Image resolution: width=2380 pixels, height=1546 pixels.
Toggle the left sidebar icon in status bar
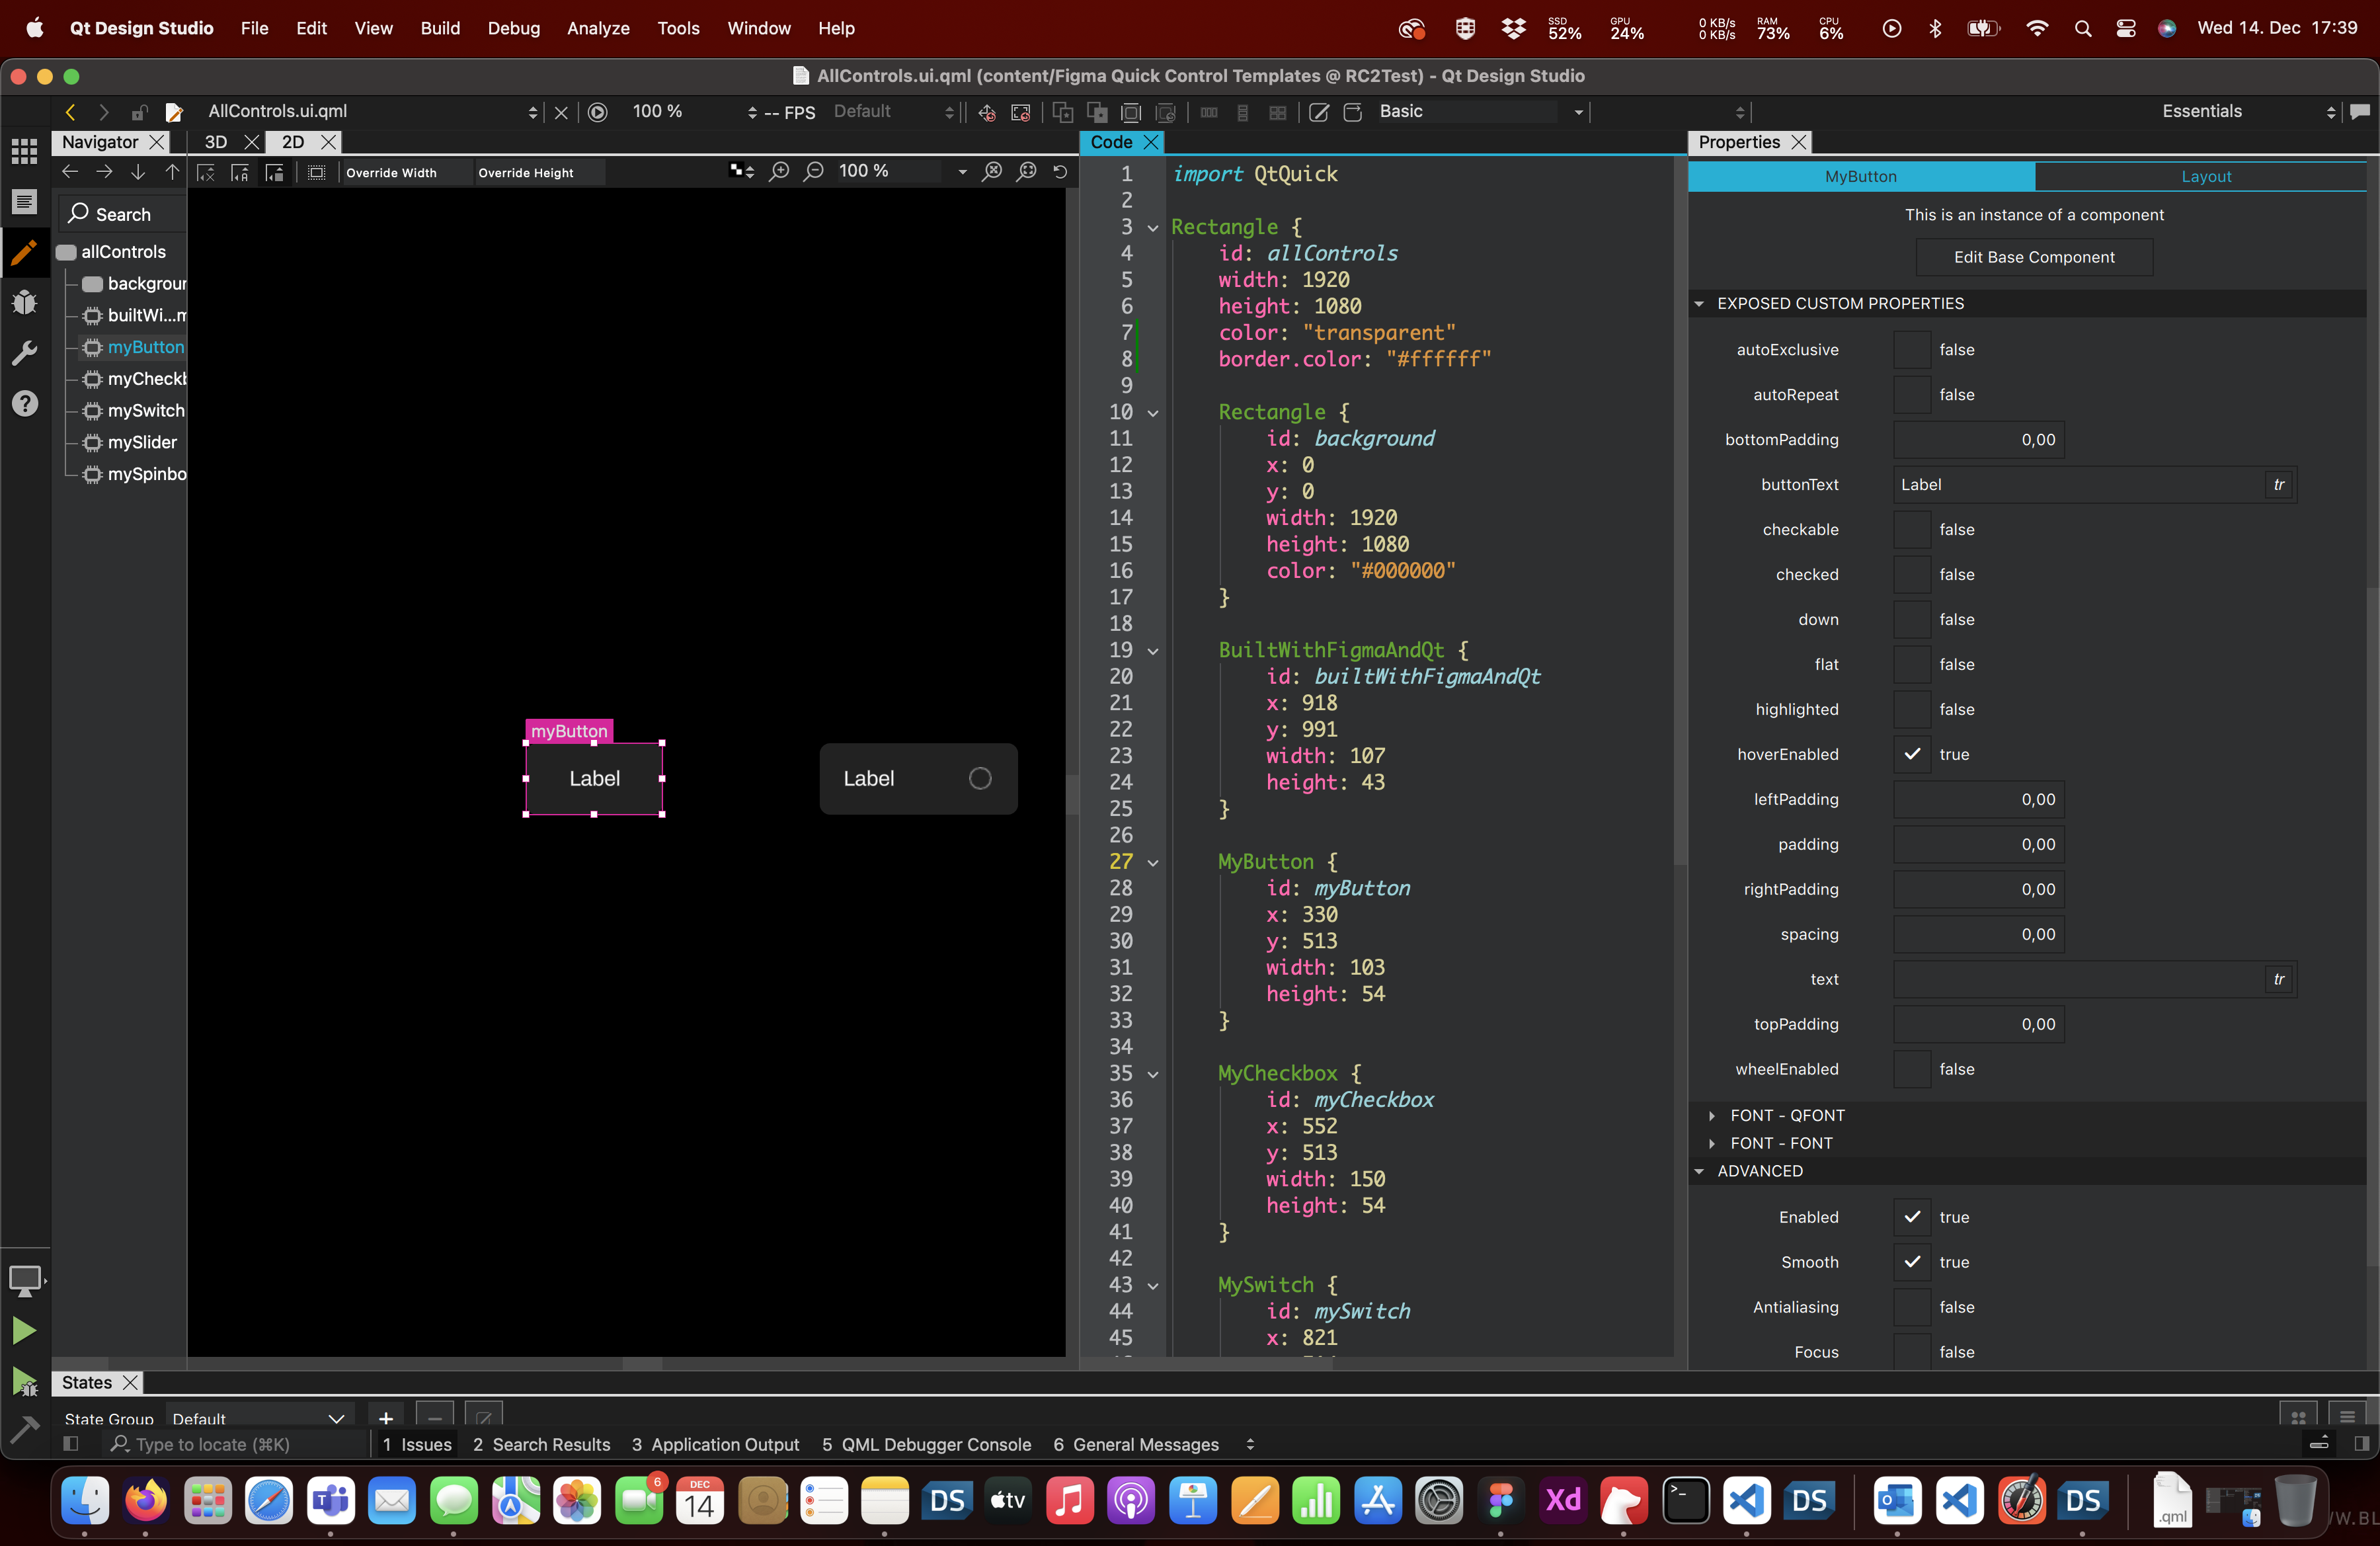tap(70, 1444)
